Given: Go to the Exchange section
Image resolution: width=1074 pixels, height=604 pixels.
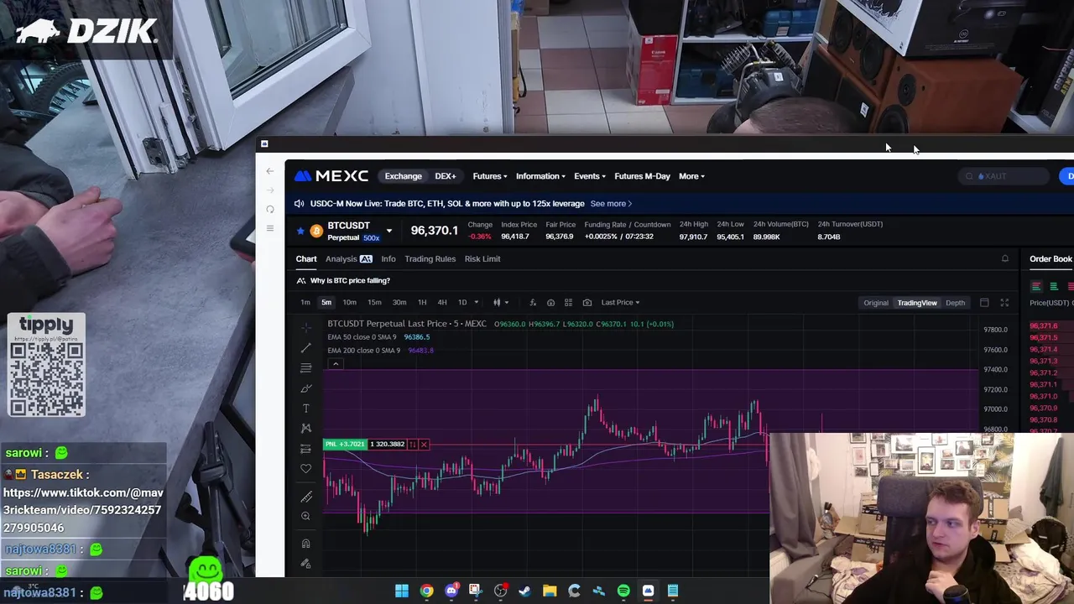Looking at the screenshot, I should 403,176.
